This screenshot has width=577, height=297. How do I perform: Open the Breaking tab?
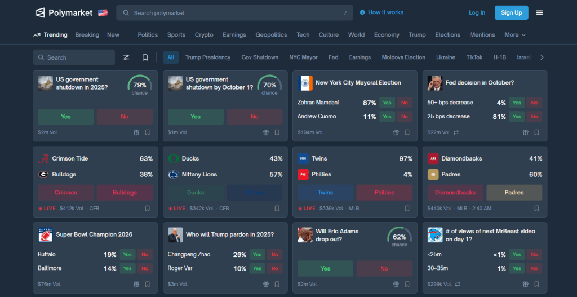[x=87, y=35]
